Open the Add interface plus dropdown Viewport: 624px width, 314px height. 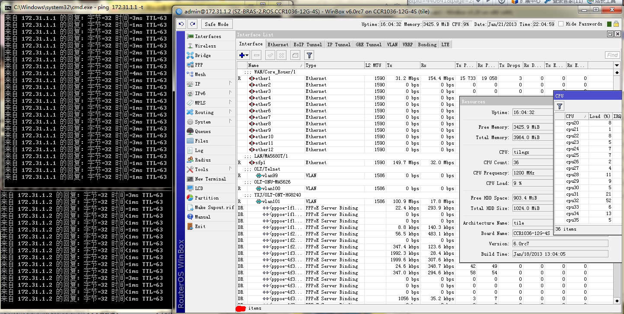(244, 55)
